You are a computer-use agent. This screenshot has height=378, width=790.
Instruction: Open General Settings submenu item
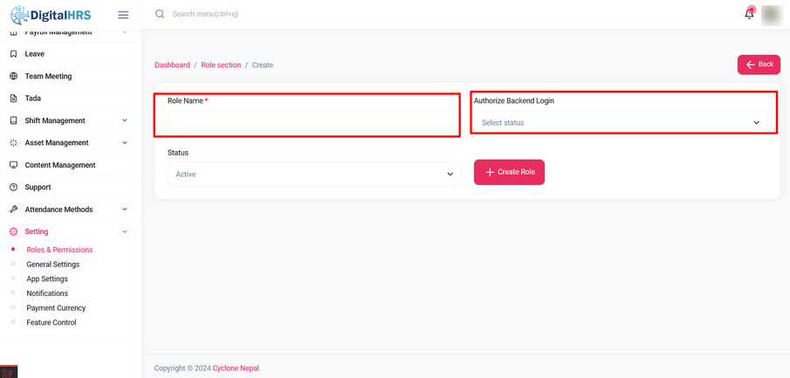[x=53, y=265]
